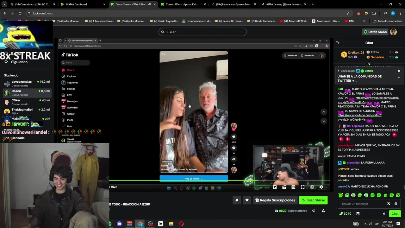Open the Chrome three-dot menu
Image resolution: width=405 pixels, height=228 pixels.
click(x=401, y=13)
